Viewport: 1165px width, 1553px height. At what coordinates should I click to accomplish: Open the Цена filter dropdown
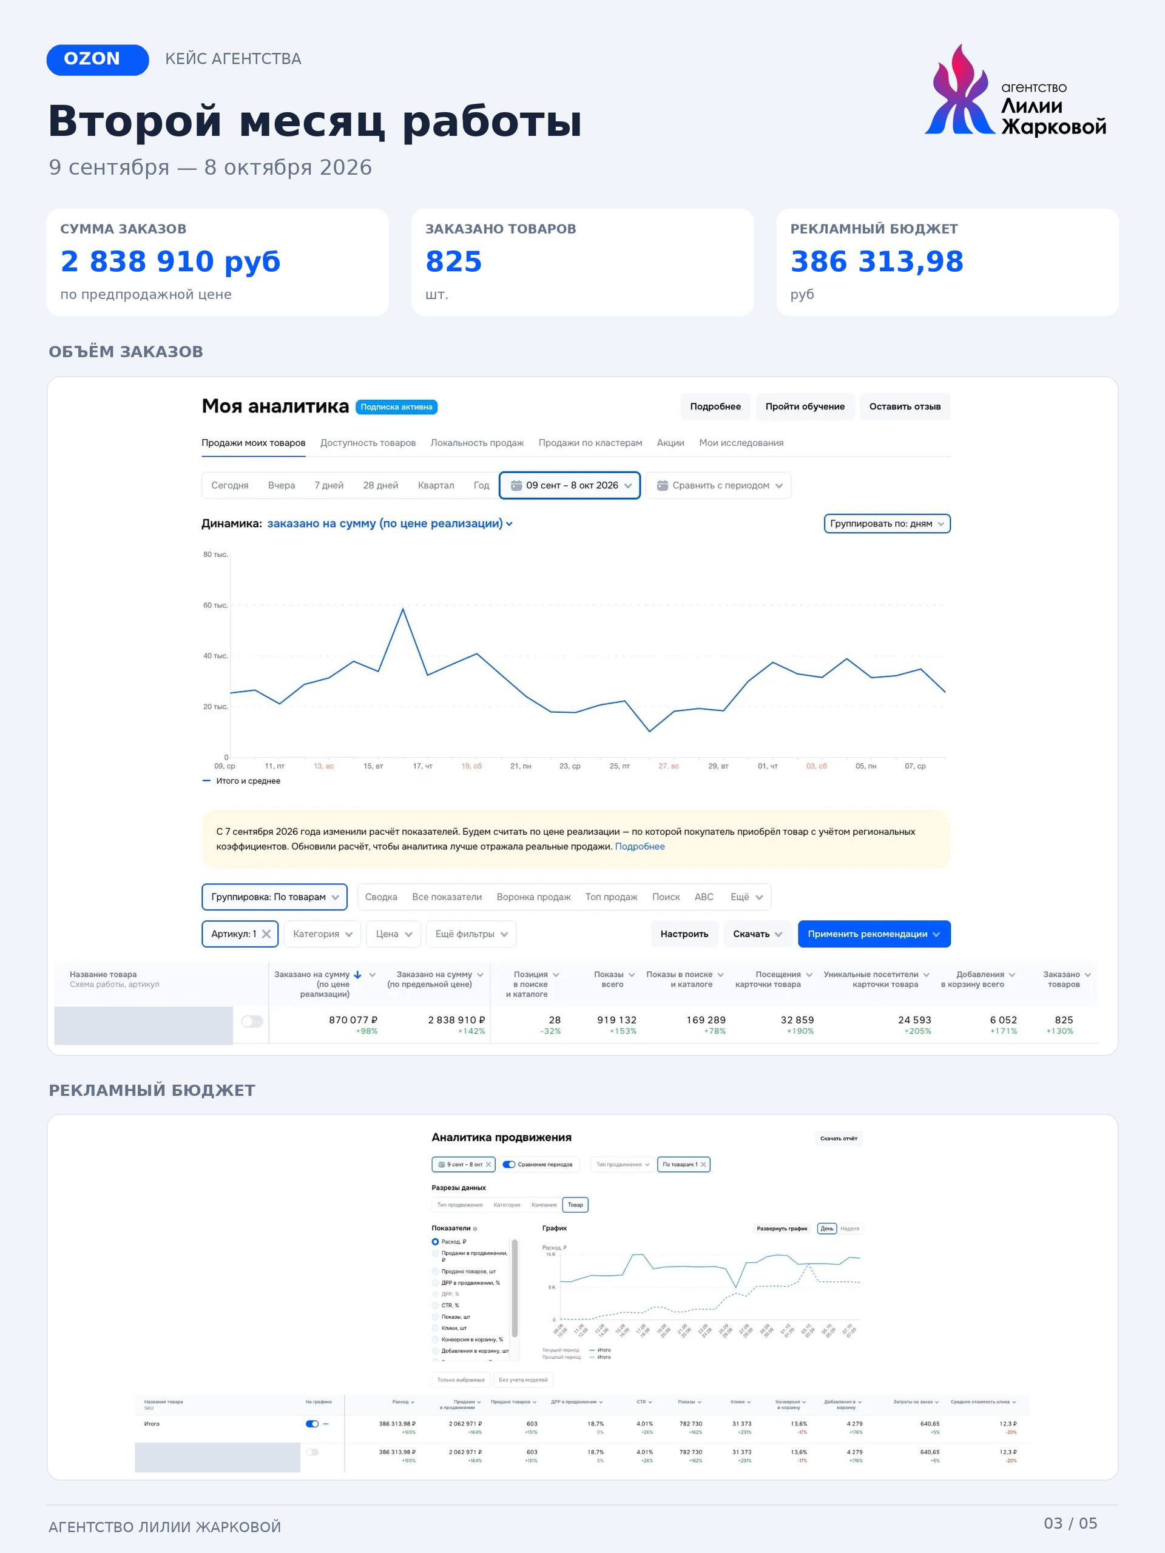point(393,934)
